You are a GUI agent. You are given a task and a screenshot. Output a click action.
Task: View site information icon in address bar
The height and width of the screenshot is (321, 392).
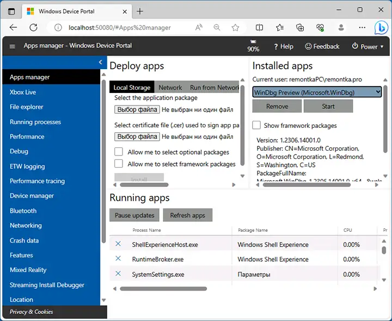click(58, 28)
